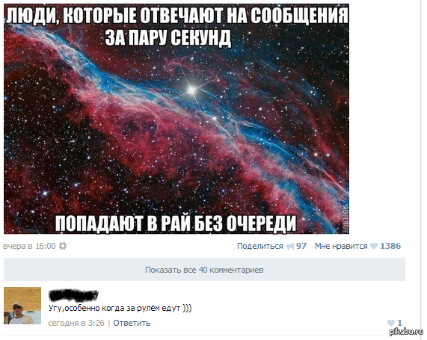Click the gear icon next to post time
This screenshot has height=340, width=427.
pos(63,246)
